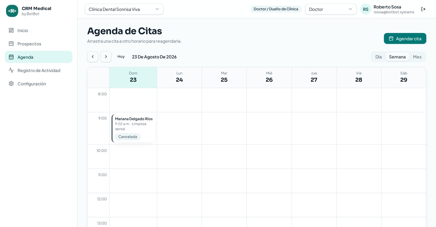Click the Prospectos board icon
436x227 pixels.
[x=11, y=44]
